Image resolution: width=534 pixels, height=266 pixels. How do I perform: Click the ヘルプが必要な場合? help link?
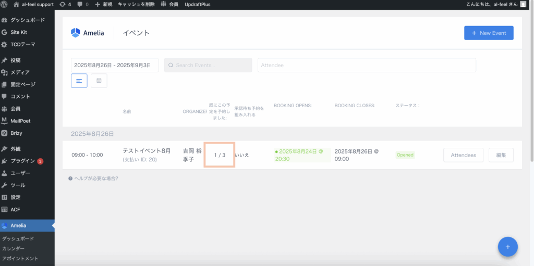(x=93, y=179)
